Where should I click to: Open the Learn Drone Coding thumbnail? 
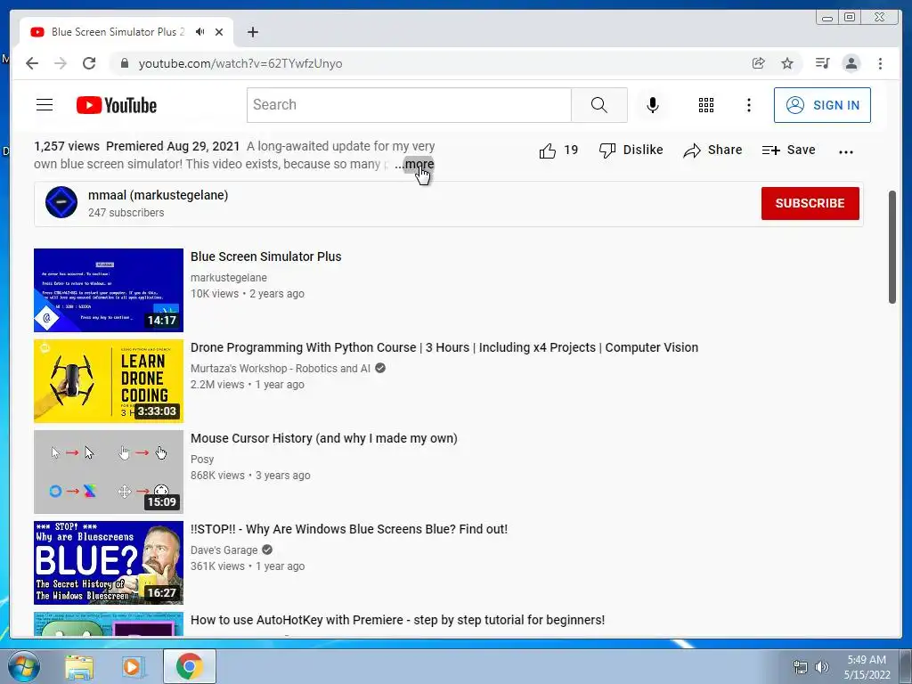coord(108,381)
